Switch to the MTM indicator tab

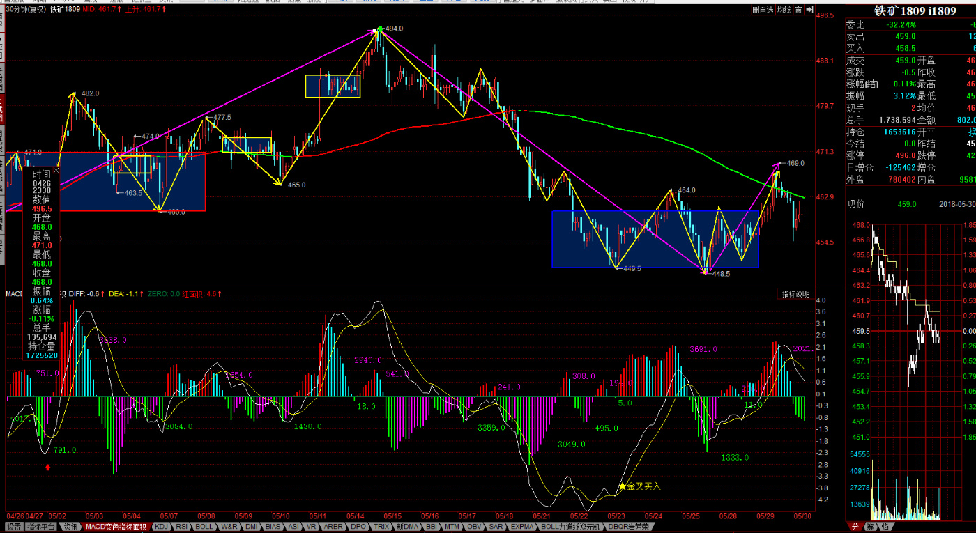(x=453, y=527)
